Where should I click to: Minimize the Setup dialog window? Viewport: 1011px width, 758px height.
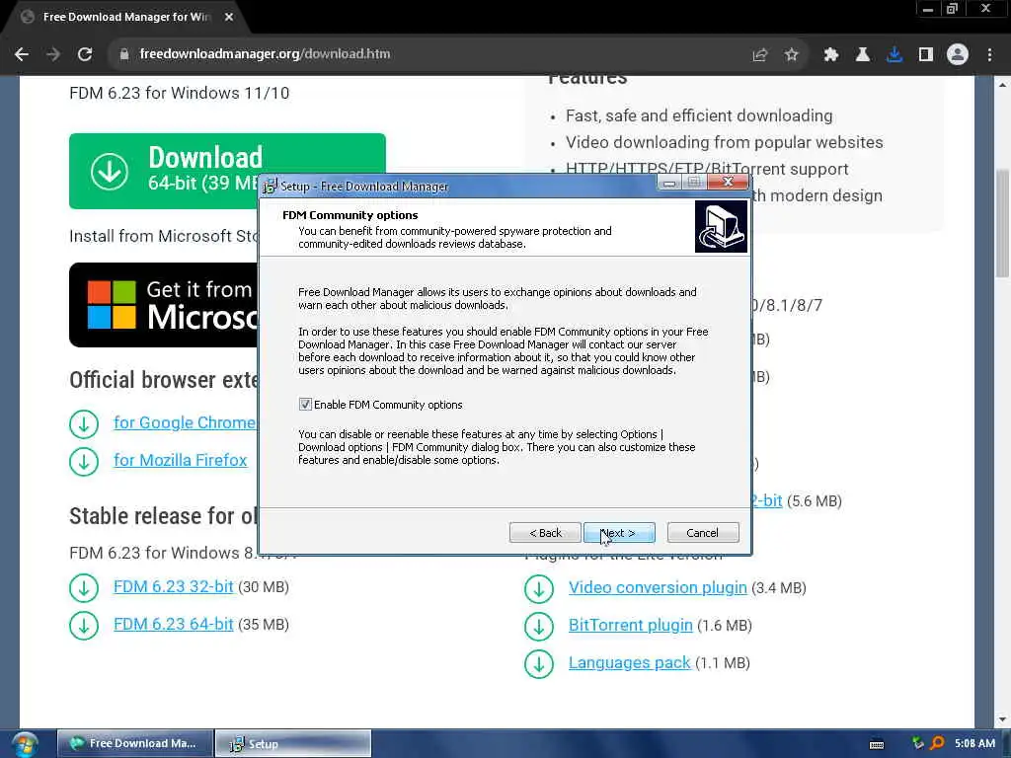[669, 183]
